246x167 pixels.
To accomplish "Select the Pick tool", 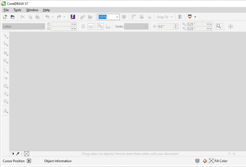I will (x=6, y=36).
